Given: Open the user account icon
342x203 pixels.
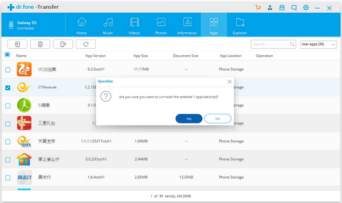Looking at the screenshot, I should point(270,8).
